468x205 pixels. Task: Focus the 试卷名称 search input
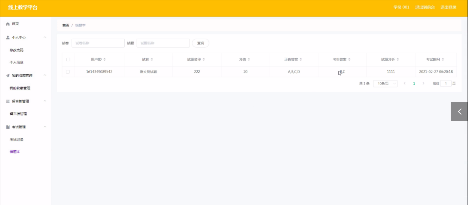(98, 43)
